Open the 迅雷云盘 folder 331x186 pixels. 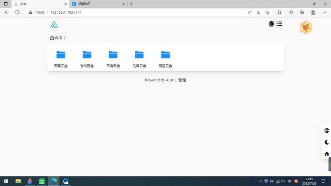(x=139, y=59)
